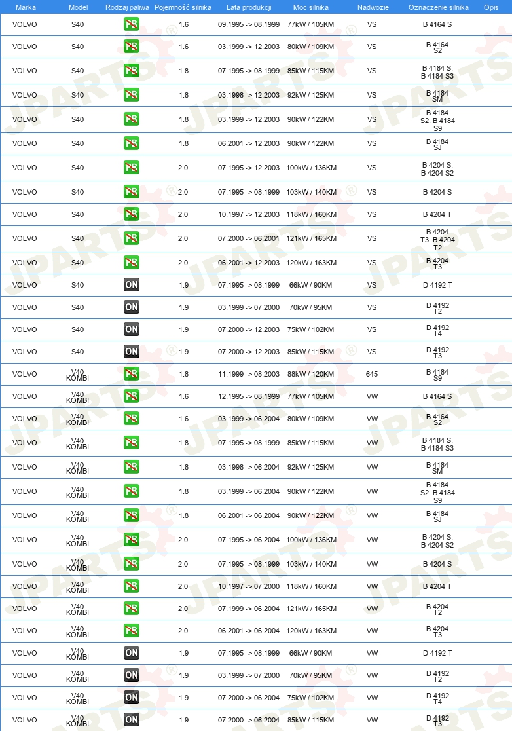Select the Nadwozie column header
Screen dimensions: 512x731
(373, 7)
